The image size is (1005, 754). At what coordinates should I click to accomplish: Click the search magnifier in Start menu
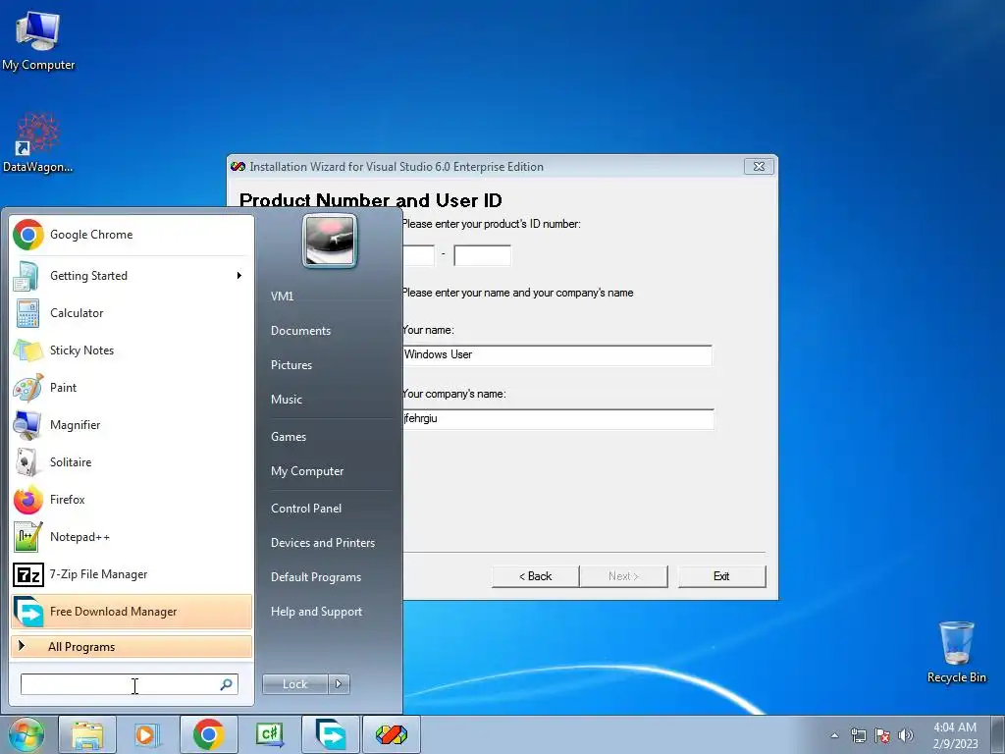[226, 684]
